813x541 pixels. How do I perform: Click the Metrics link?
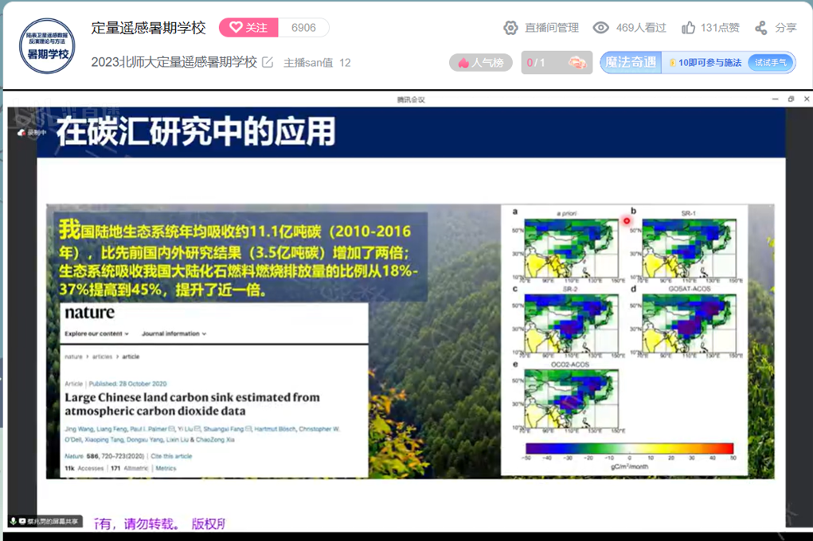[x=166, y=469]
